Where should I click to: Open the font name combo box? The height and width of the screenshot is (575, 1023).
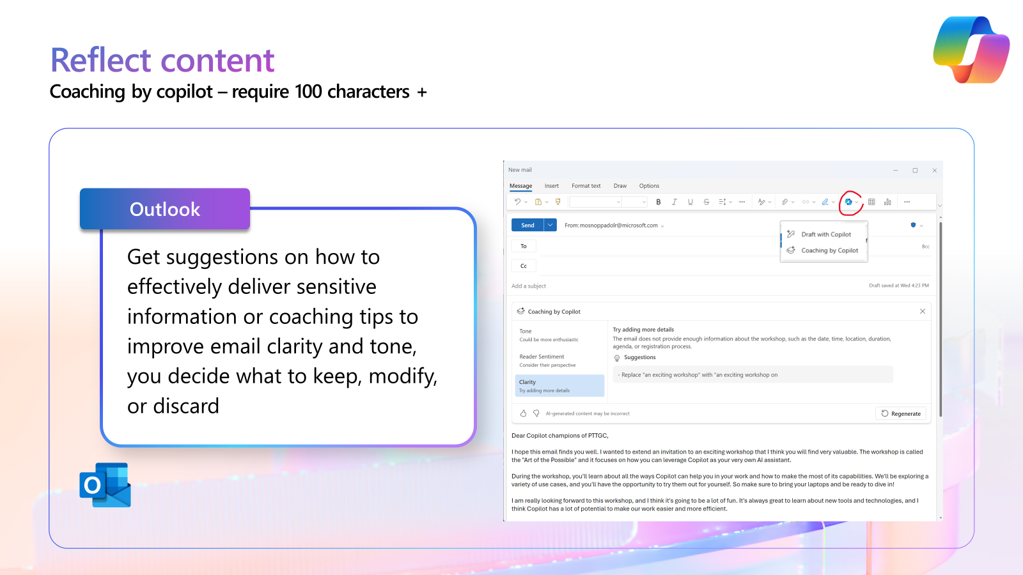pos(596,202)
